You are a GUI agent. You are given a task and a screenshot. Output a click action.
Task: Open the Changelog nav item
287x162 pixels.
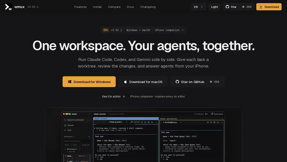click(x=148, y=7)
